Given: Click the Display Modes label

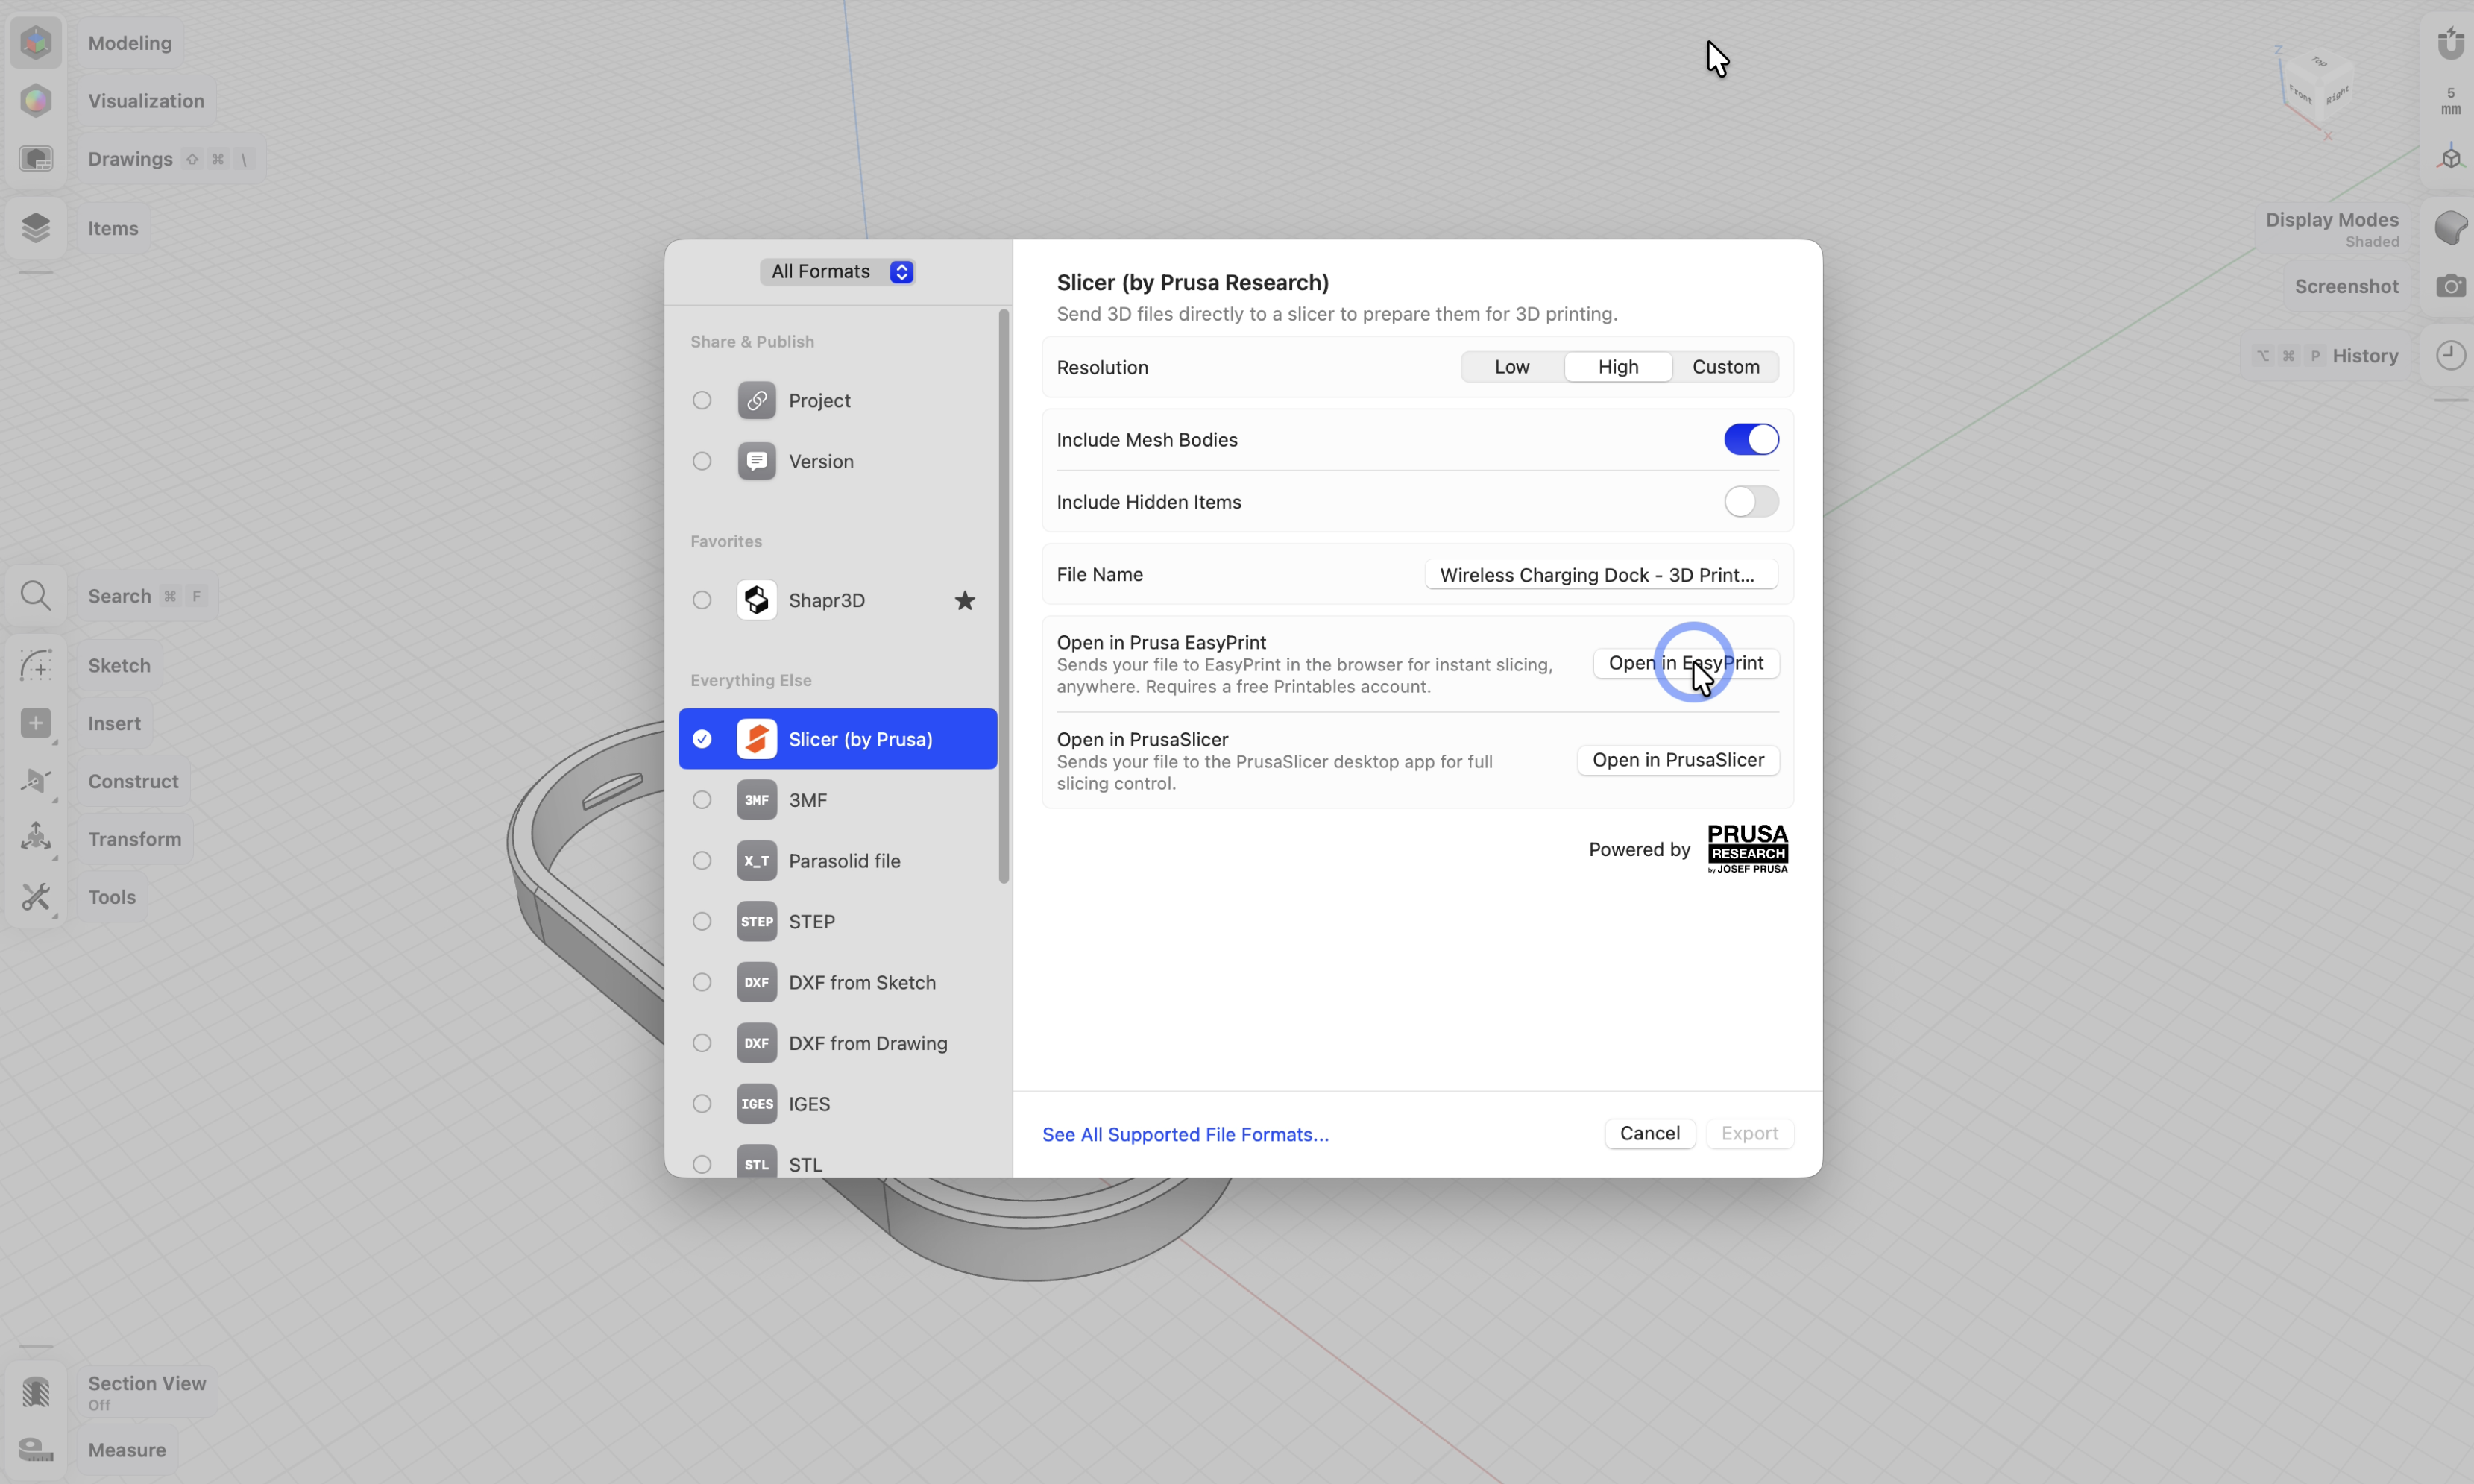Looking at the screenshot, I should pyautogui.click(x=2332, y=220).
